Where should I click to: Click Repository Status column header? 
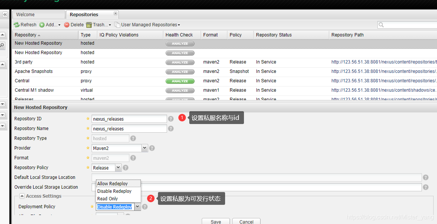[291, 35]
